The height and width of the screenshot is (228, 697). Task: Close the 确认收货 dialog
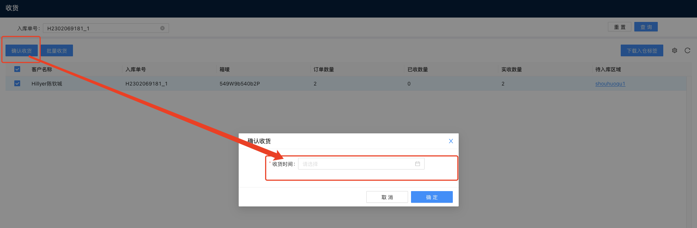click(x=451, y=141)
